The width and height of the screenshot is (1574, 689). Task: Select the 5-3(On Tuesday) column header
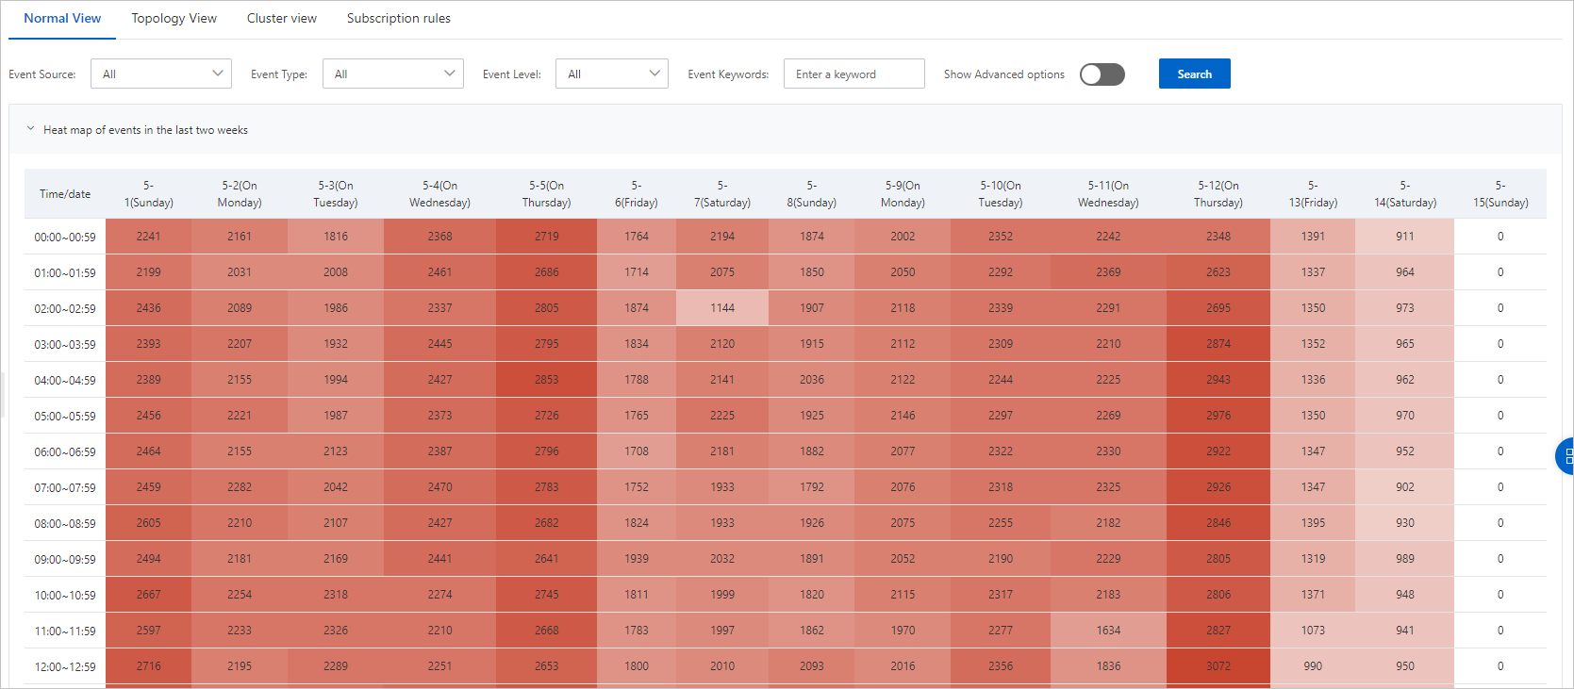(x=336, y=194)
